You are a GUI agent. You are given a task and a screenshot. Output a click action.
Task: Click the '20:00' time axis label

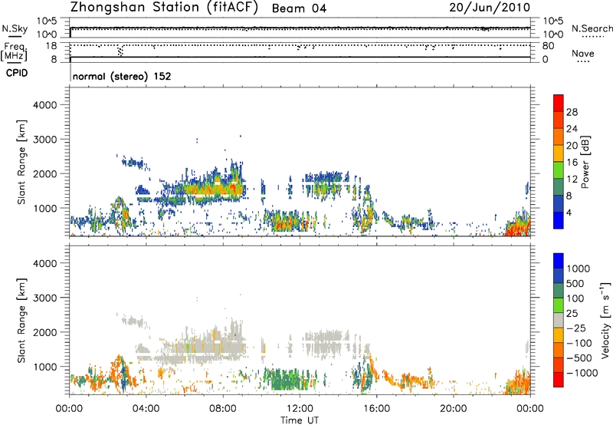(454, 409)
